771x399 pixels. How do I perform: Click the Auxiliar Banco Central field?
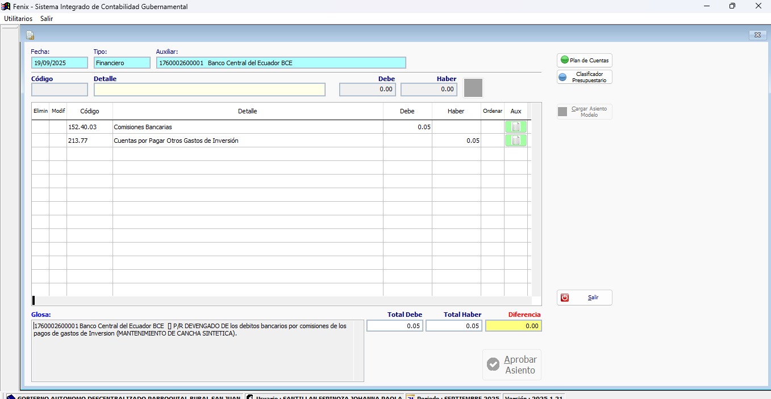pyautogui.click(x=281, y=63)
